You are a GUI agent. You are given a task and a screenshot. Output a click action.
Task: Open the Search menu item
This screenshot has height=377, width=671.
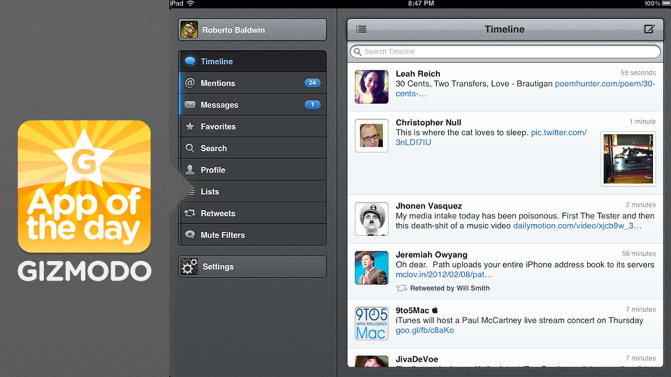(252, 148)
